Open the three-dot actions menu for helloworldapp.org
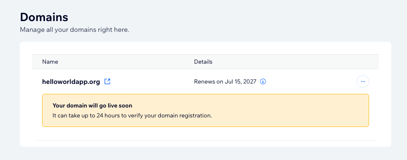407x160 pixels. [362, 82]
